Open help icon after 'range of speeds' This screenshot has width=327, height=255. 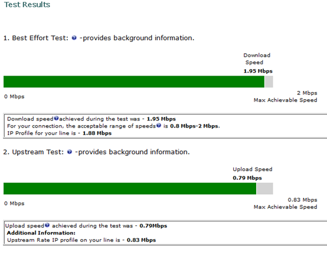(159, 126)
